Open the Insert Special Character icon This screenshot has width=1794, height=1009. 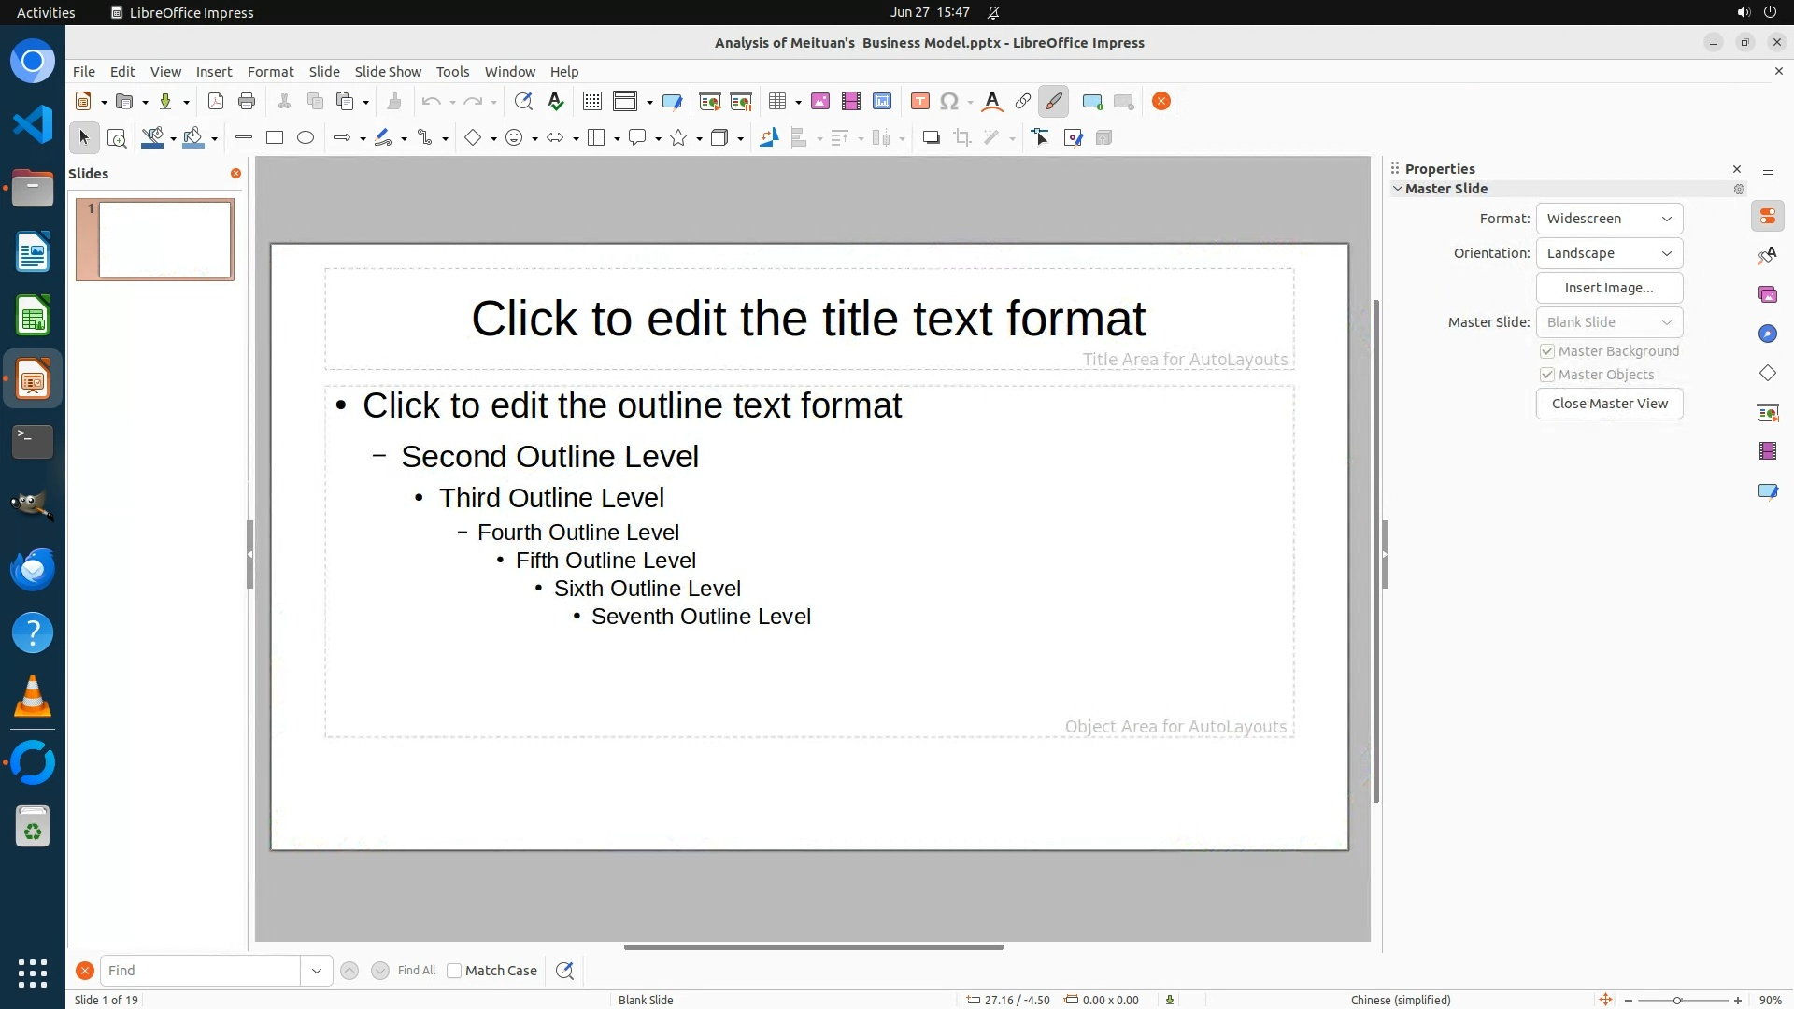tap(949, 102)
